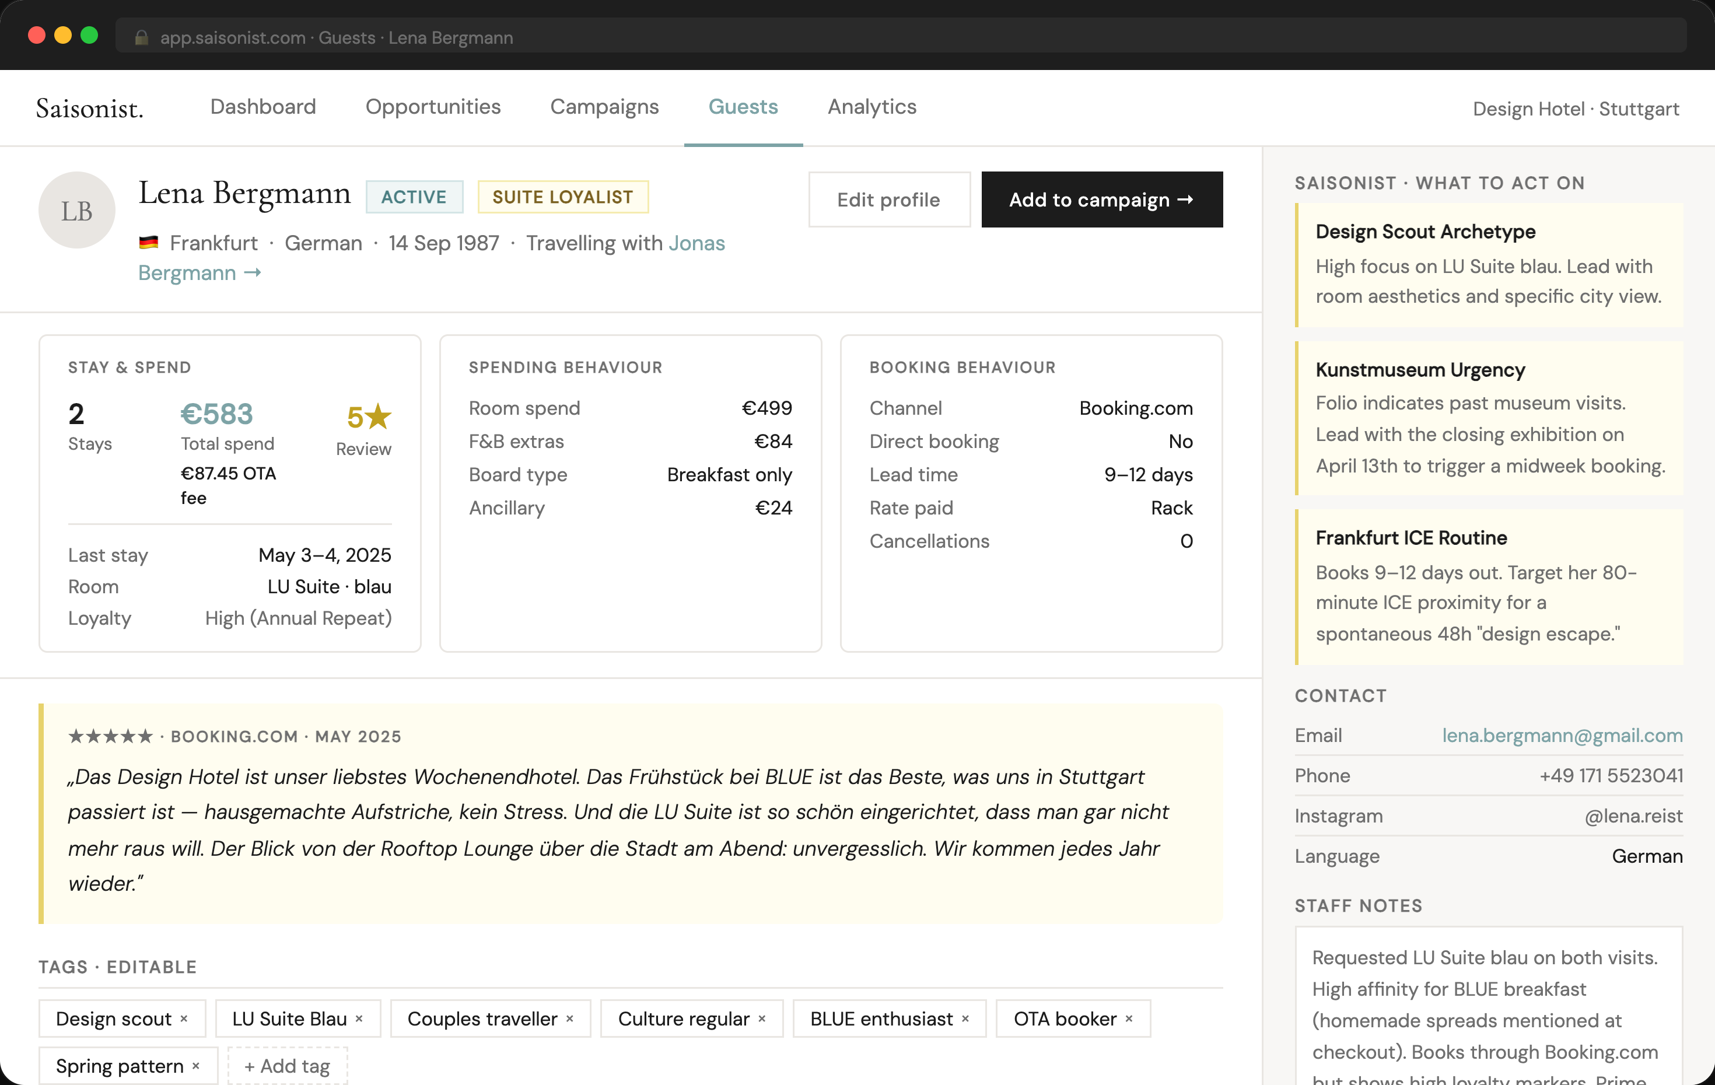Remove the Spring pattern tag
This screenshot has height=1085, width=1715.
pos(196,1066)
